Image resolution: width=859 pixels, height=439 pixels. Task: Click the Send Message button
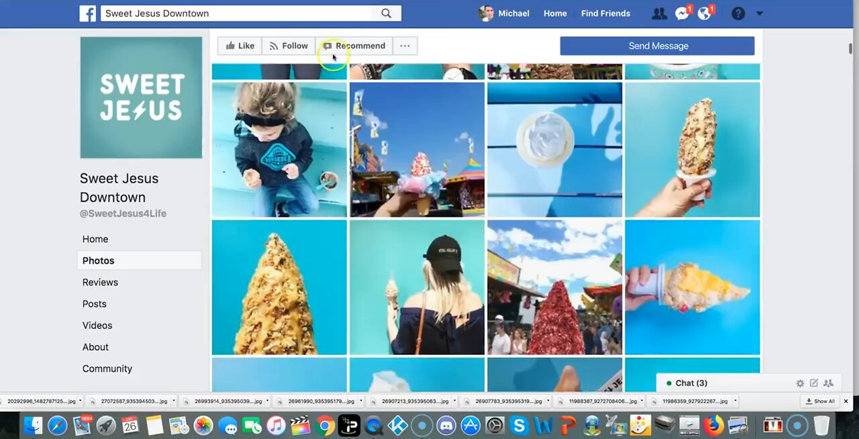pyautogui.click(x=657, y=46)
